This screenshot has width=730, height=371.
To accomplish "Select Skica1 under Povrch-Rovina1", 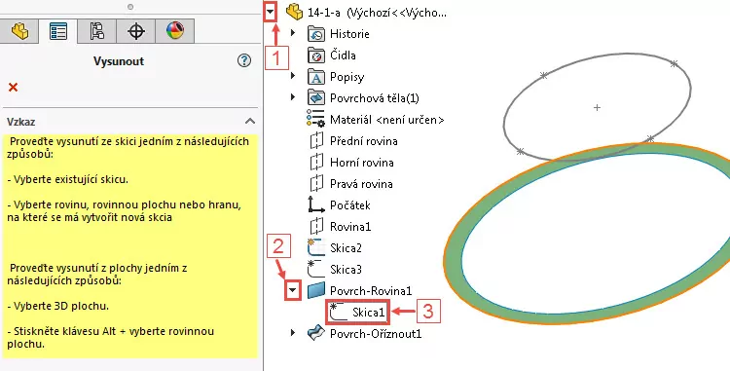I will (x=369, y=313).
